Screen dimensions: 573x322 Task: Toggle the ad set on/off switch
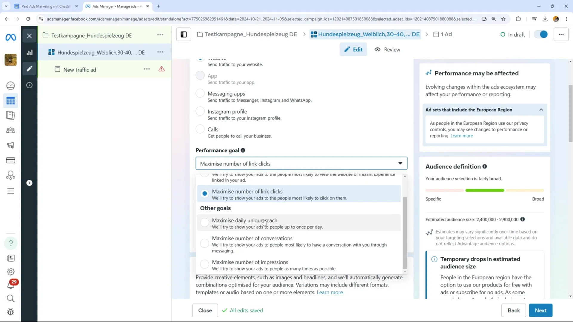click(541, 35)
